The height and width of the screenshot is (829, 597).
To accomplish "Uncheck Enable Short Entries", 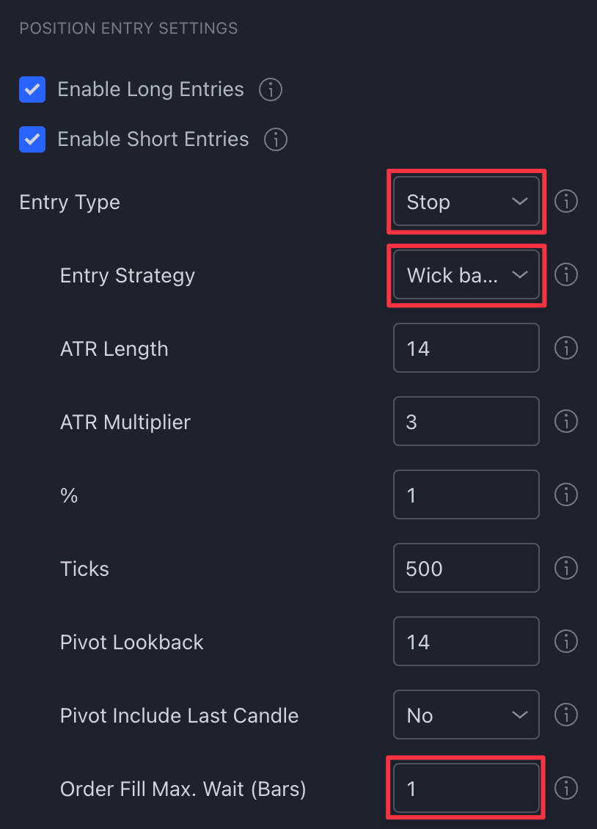I will (x=32, y=139).
